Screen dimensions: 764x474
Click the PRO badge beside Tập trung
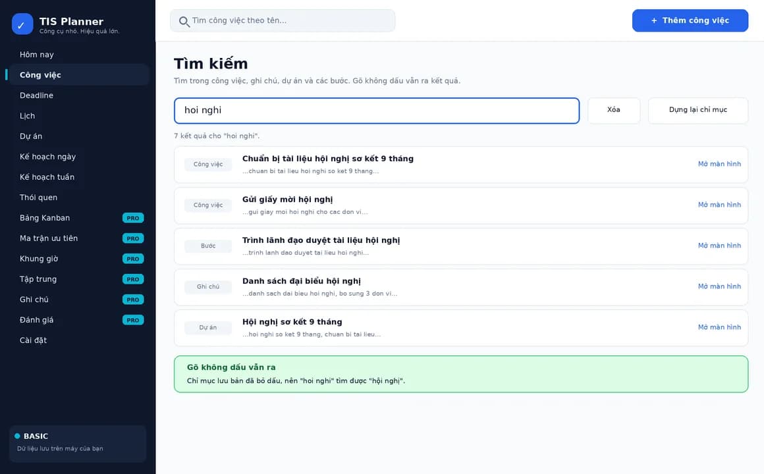[x=133, y=279]
